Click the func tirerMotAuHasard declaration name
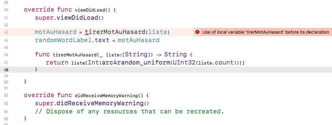Viewport: 332px width, 125px height. [x=74, y=55]
